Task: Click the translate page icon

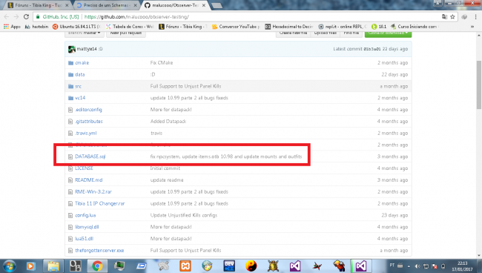Action: (x=444, y=17)
